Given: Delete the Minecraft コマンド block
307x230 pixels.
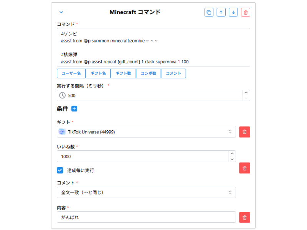Looking at the screenshot, I should 245,12.
